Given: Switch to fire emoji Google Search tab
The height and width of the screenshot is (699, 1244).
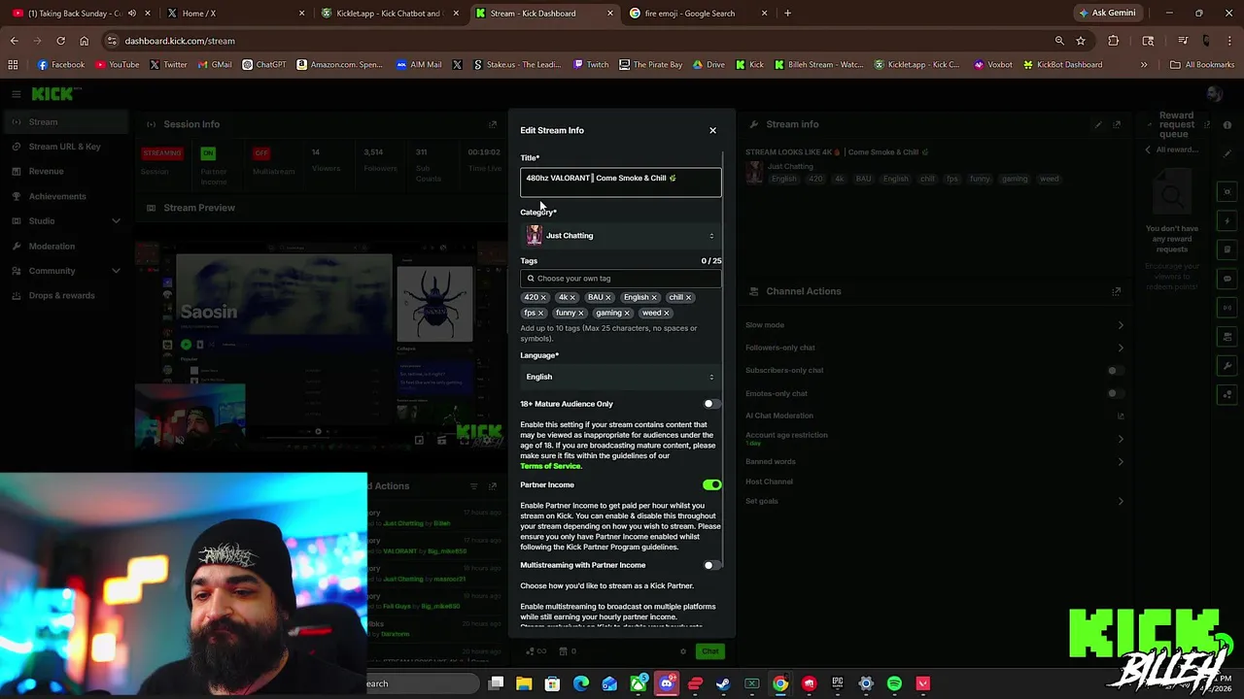Looking at the screenshot, I should click(x=698, y=14).
